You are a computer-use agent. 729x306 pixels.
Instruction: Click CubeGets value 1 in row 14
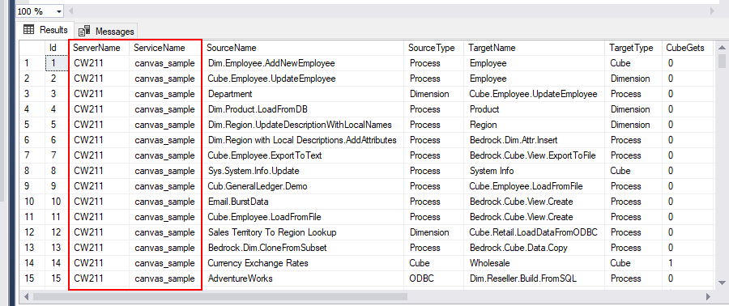point(687,263)
